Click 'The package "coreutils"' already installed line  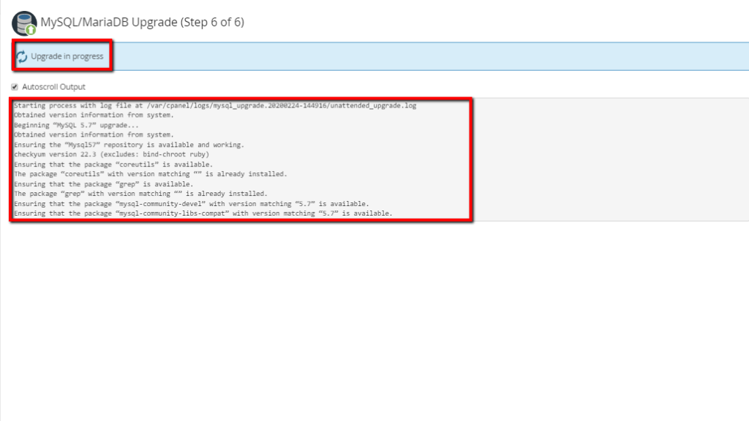coord(151,174)
